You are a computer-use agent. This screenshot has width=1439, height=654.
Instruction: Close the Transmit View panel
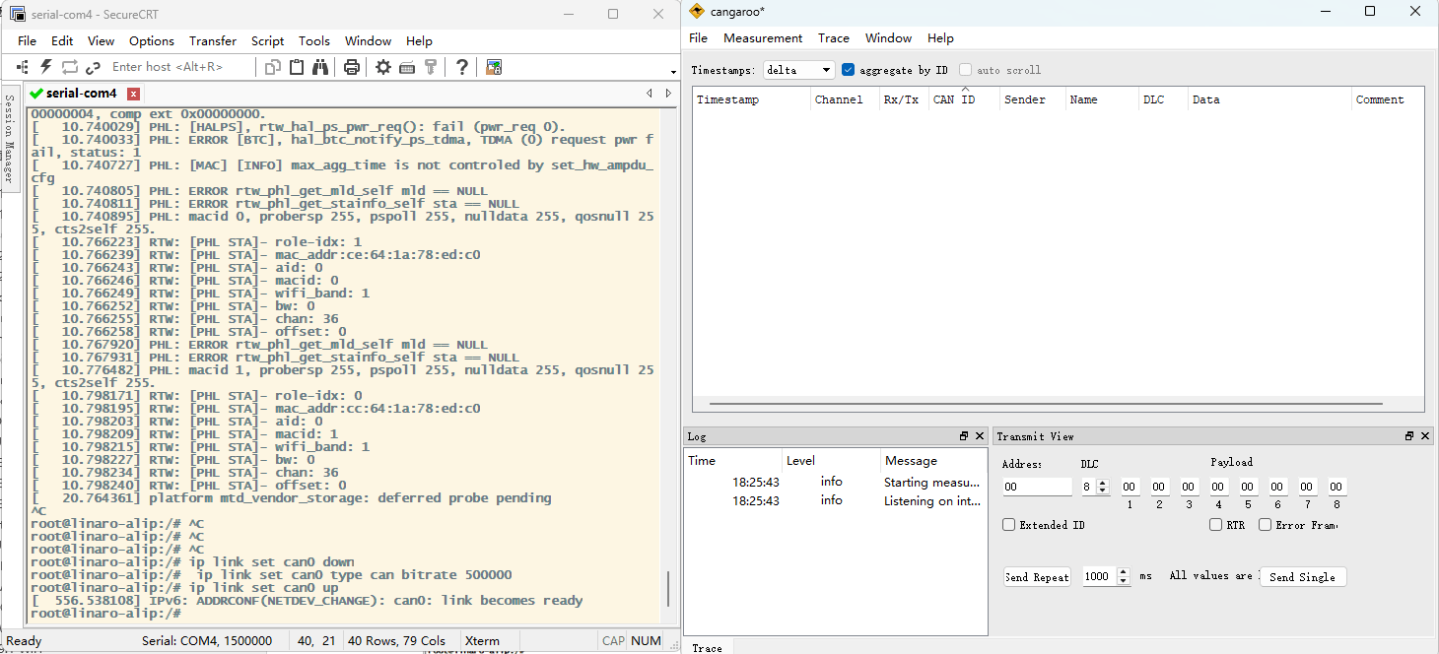tap(1425, 436)
